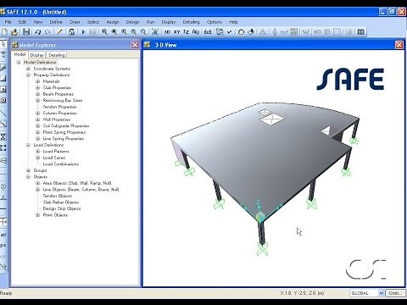Expand the Load Cases node
Screen dimensions: 407x305
[x=37, y=158]
